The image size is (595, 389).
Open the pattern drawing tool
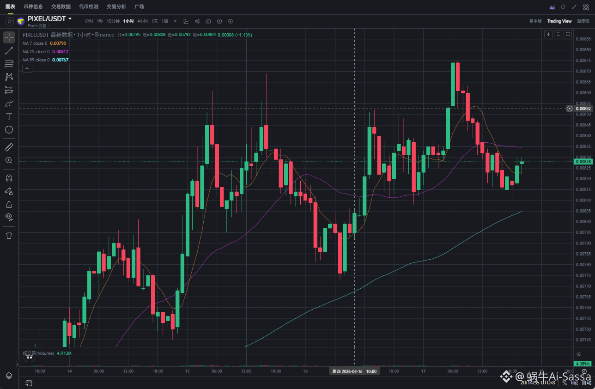click(9, 77)
